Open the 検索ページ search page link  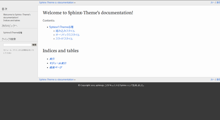click(x=55, y=68)
